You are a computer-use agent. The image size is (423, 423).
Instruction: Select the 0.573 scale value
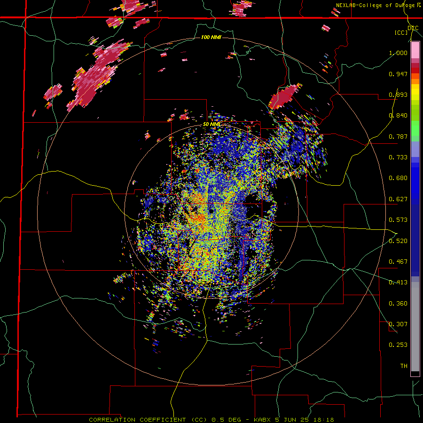[398, 220]
